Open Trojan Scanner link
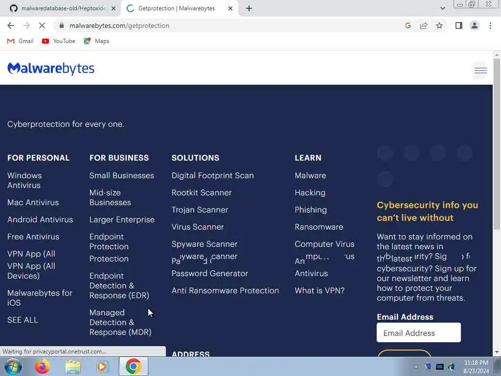 coord(200,210)
